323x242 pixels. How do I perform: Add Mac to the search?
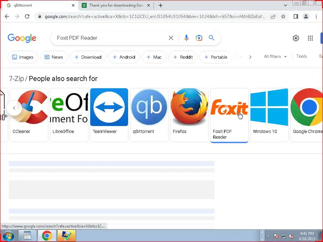coord(154,57)
